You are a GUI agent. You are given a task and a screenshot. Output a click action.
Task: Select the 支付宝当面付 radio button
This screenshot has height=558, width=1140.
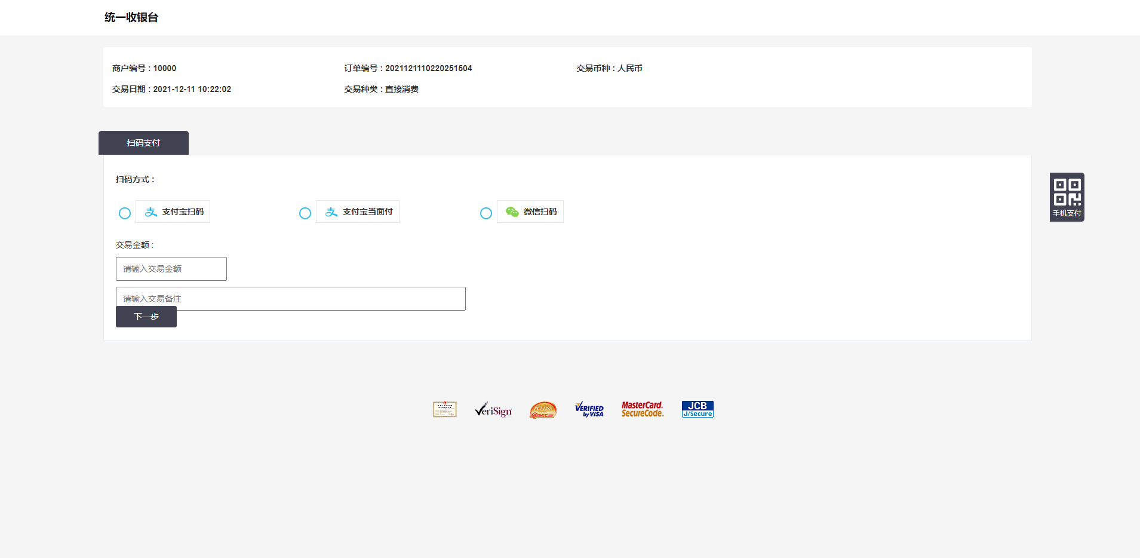pos(305,213)
